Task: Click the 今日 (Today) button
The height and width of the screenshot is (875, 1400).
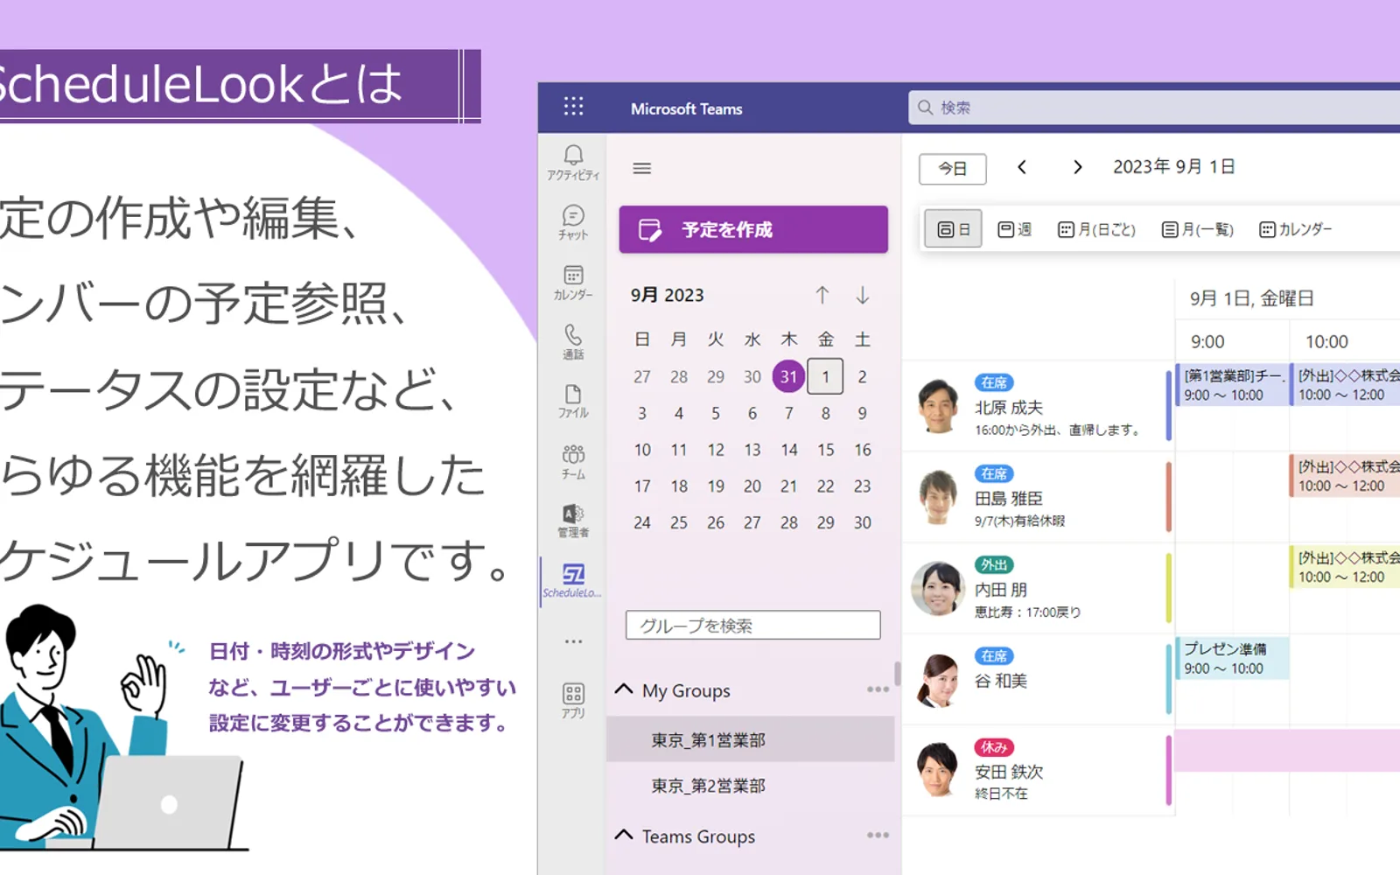Action: (953, 168)
